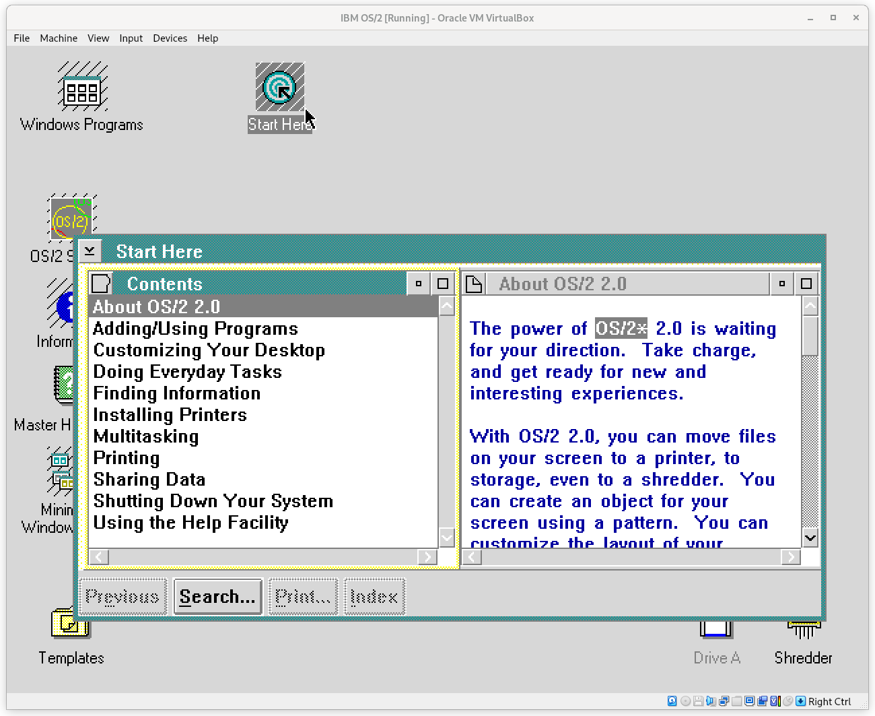Click the Search... button
Image resolution: width=875 pixels, height=716 pixels.
(217, 597)
